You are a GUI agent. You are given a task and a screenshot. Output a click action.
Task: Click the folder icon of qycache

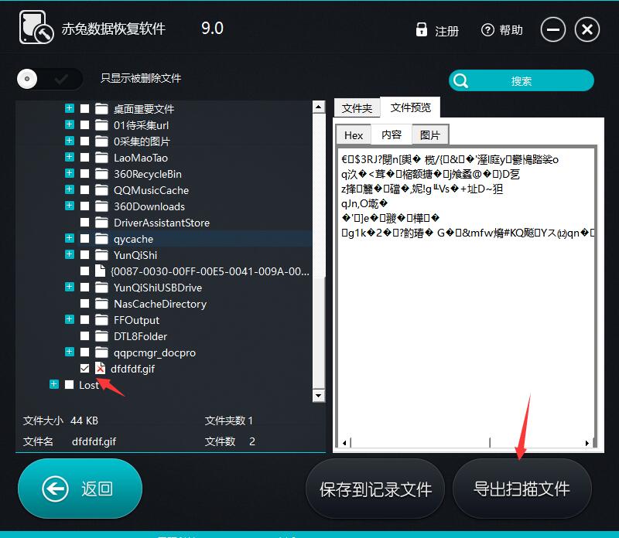point(101,239)
